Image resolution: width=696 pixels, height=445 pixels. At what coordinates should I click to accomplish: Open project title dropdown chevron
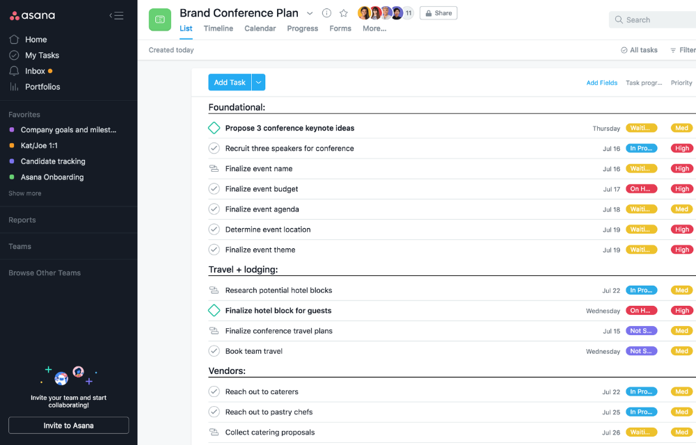pyautogui.click(x=310, y=13)
